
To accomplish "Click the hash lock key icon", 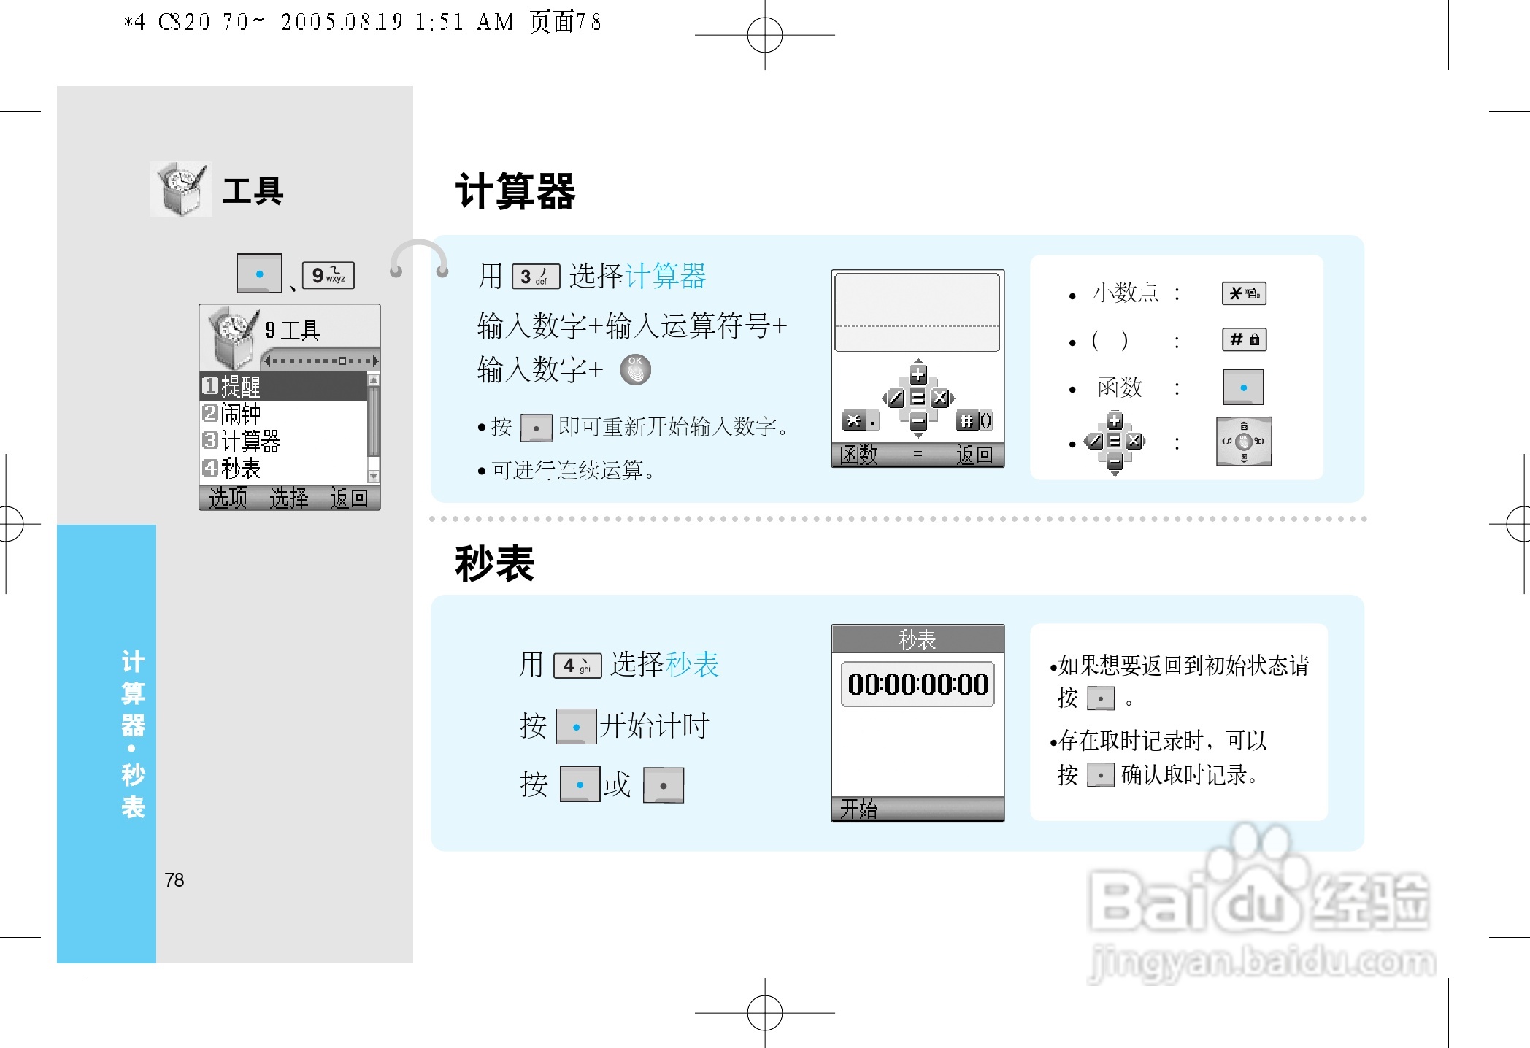I will click(1243, 339).
